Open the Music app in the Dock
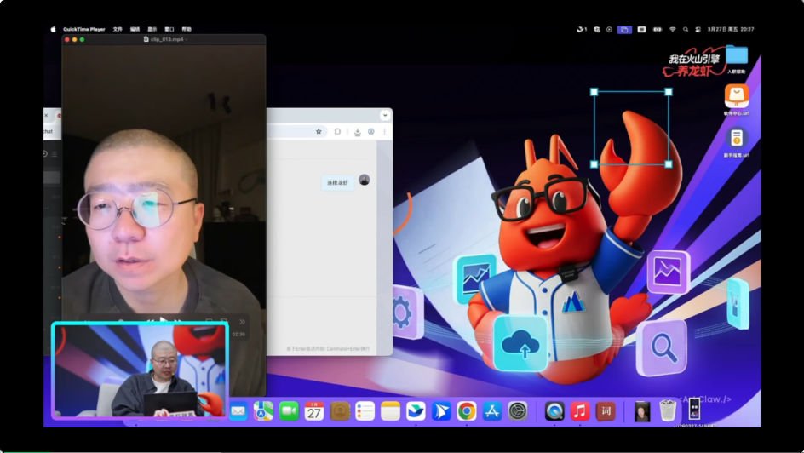This screenshot has height=453, width=804. (x=580, y=411)
